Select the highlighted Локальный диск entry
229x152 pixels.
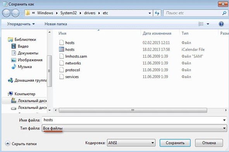tap(24, 101)
